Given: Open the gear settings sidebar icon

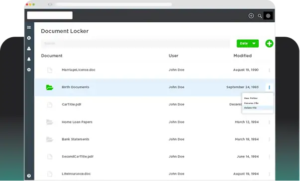Looking at the screenshot, I should pyautogui.click(x=29, y=69).
